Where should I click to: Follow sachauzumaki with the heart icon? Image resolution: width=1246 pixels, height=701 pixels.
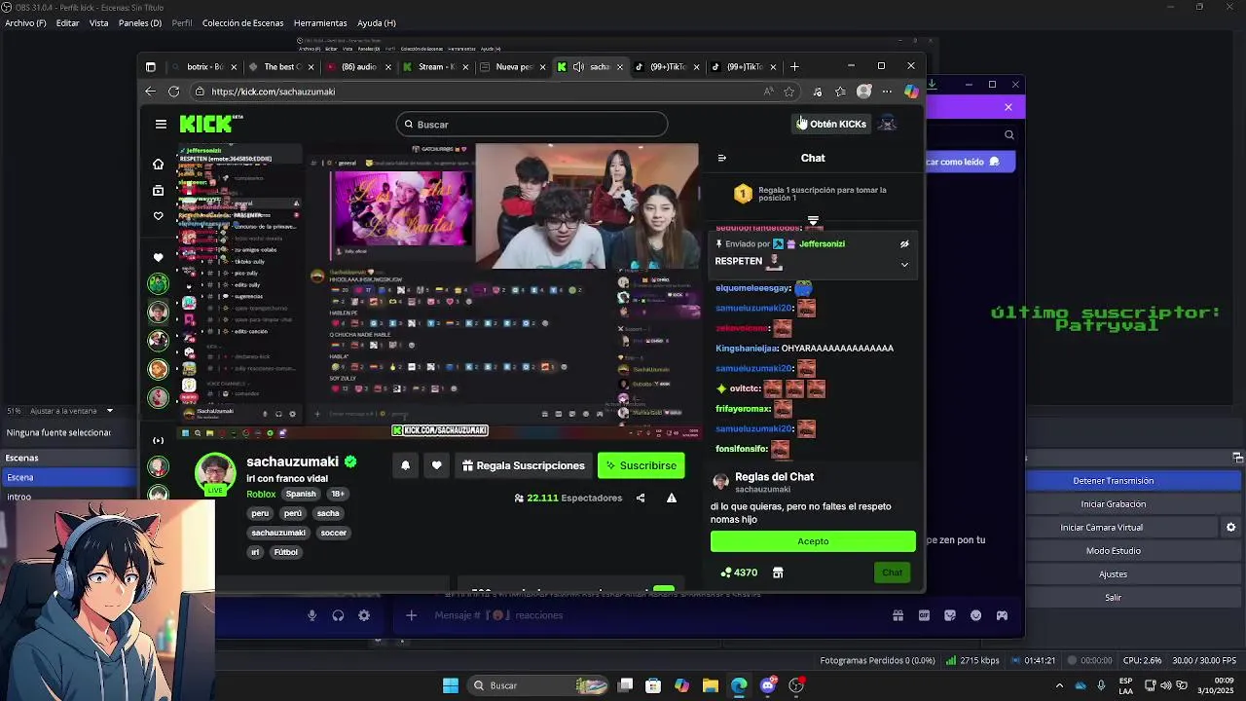pos(436,465)
